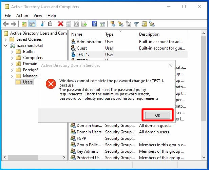209x170 pixels.
Task: Click the Copy clipboard icon
Action: (x=50, y=24)
